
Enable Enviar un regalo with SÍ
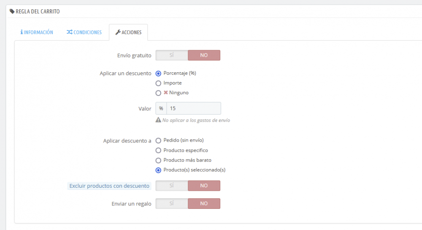pos(172,203)
